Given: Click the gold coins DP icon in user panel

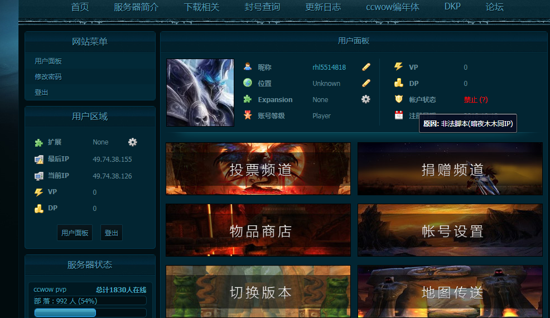Looking at the screenshot, I should tap(398, 83).
